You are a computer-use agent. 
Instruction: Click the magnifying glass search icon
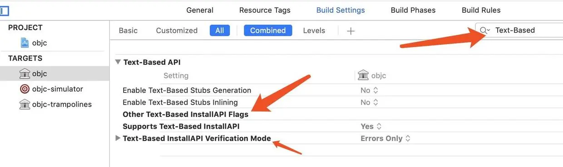point(484,30)
